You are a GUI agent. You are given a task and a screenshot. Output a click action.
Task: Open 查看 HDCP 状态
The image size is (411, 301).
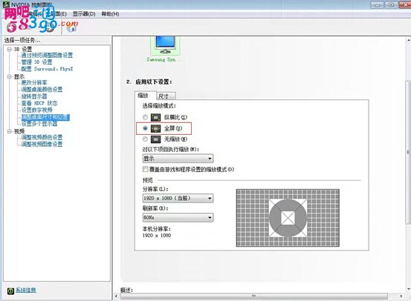click(39, 103)
